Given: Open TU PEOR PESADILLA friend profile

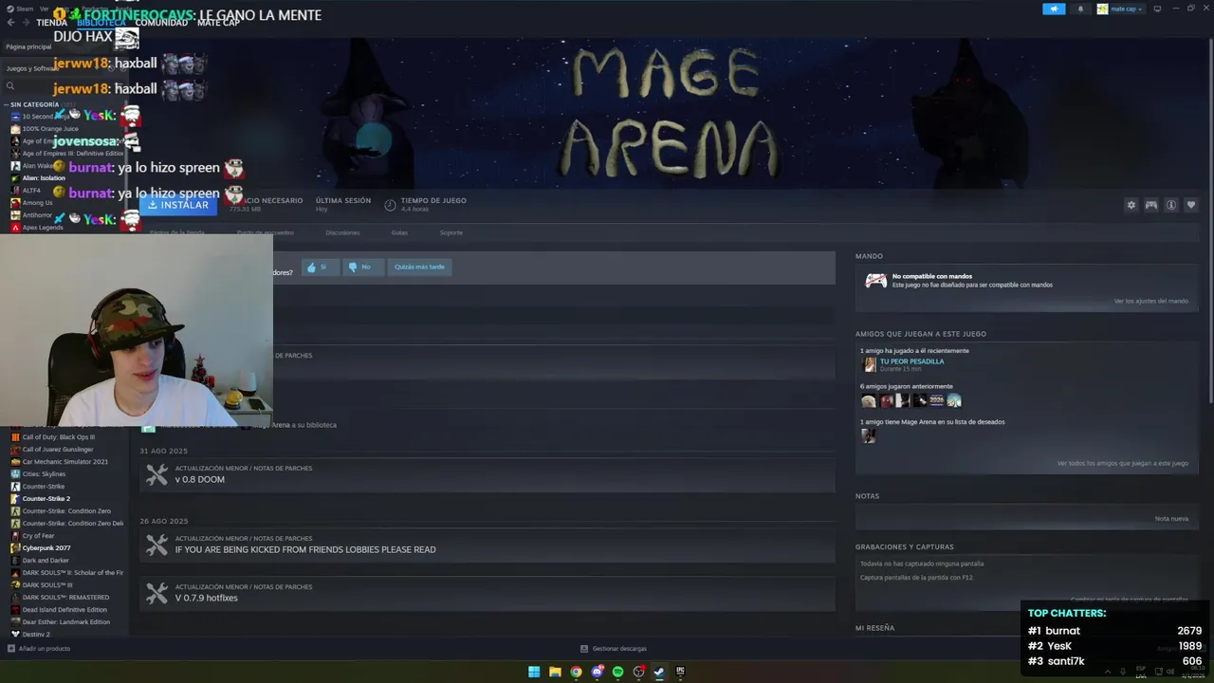Looking at the screenshot, I should (x=911, y=361).
